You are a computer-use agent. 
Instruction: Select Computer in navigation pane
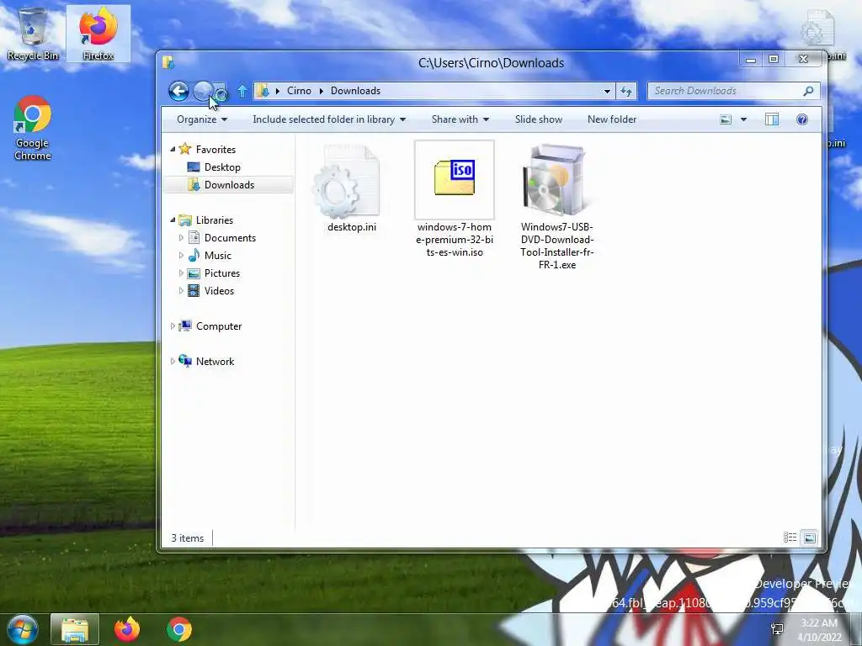(210, 326)
